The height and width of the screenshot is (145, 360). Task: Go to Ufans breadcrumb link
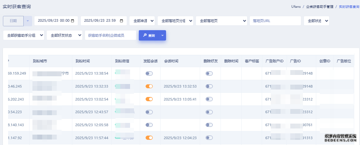(x=296, y=6)
